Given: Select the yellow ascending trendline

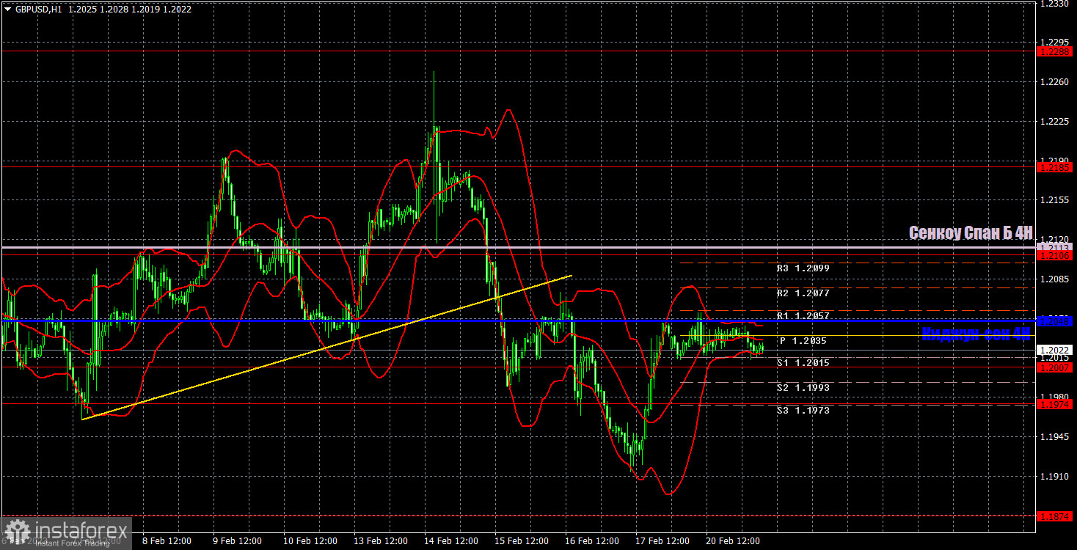Looking at the screenshot, I should click(x=326, y=347).
